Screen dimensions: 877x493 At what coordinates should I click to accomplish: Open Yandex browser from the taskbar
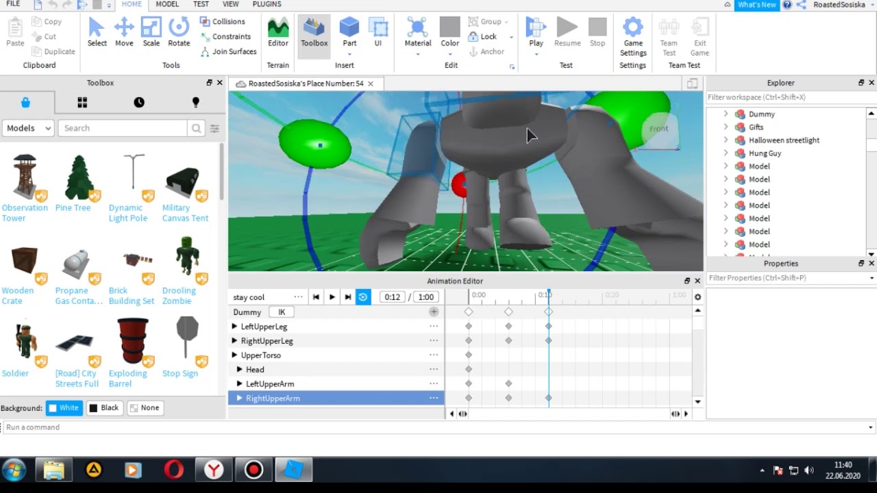(214, 470)
